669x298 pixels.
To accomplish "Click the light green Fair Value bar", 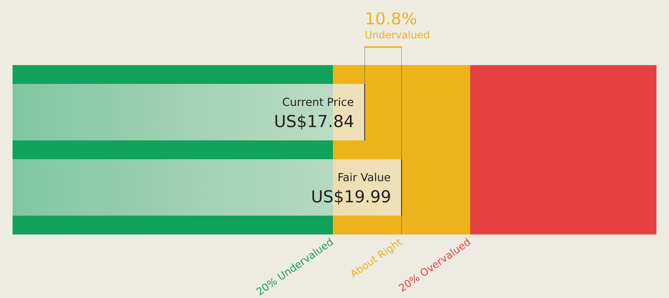I will (x=207, y=187).
